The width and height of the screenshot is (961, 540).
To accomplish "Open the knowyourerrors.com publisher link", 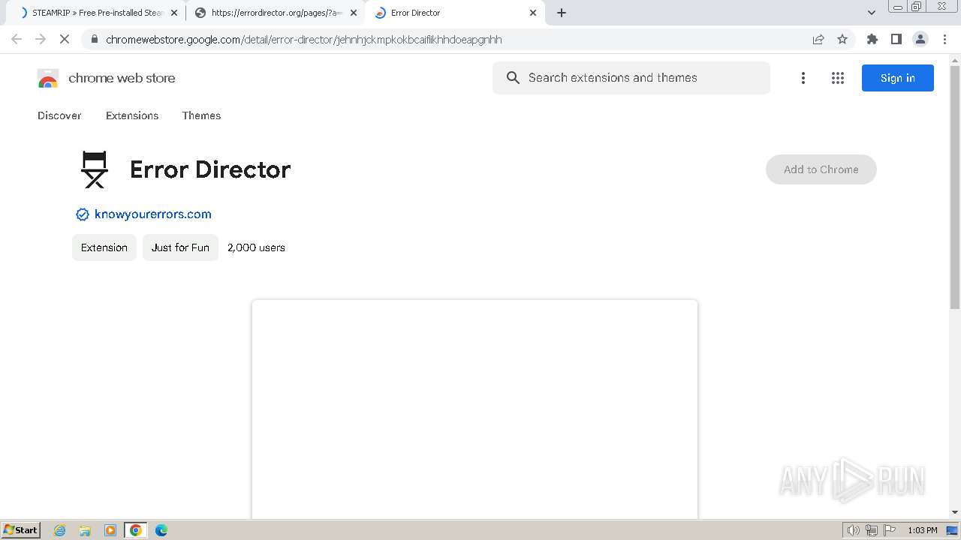I will click(x=153, y=214).
